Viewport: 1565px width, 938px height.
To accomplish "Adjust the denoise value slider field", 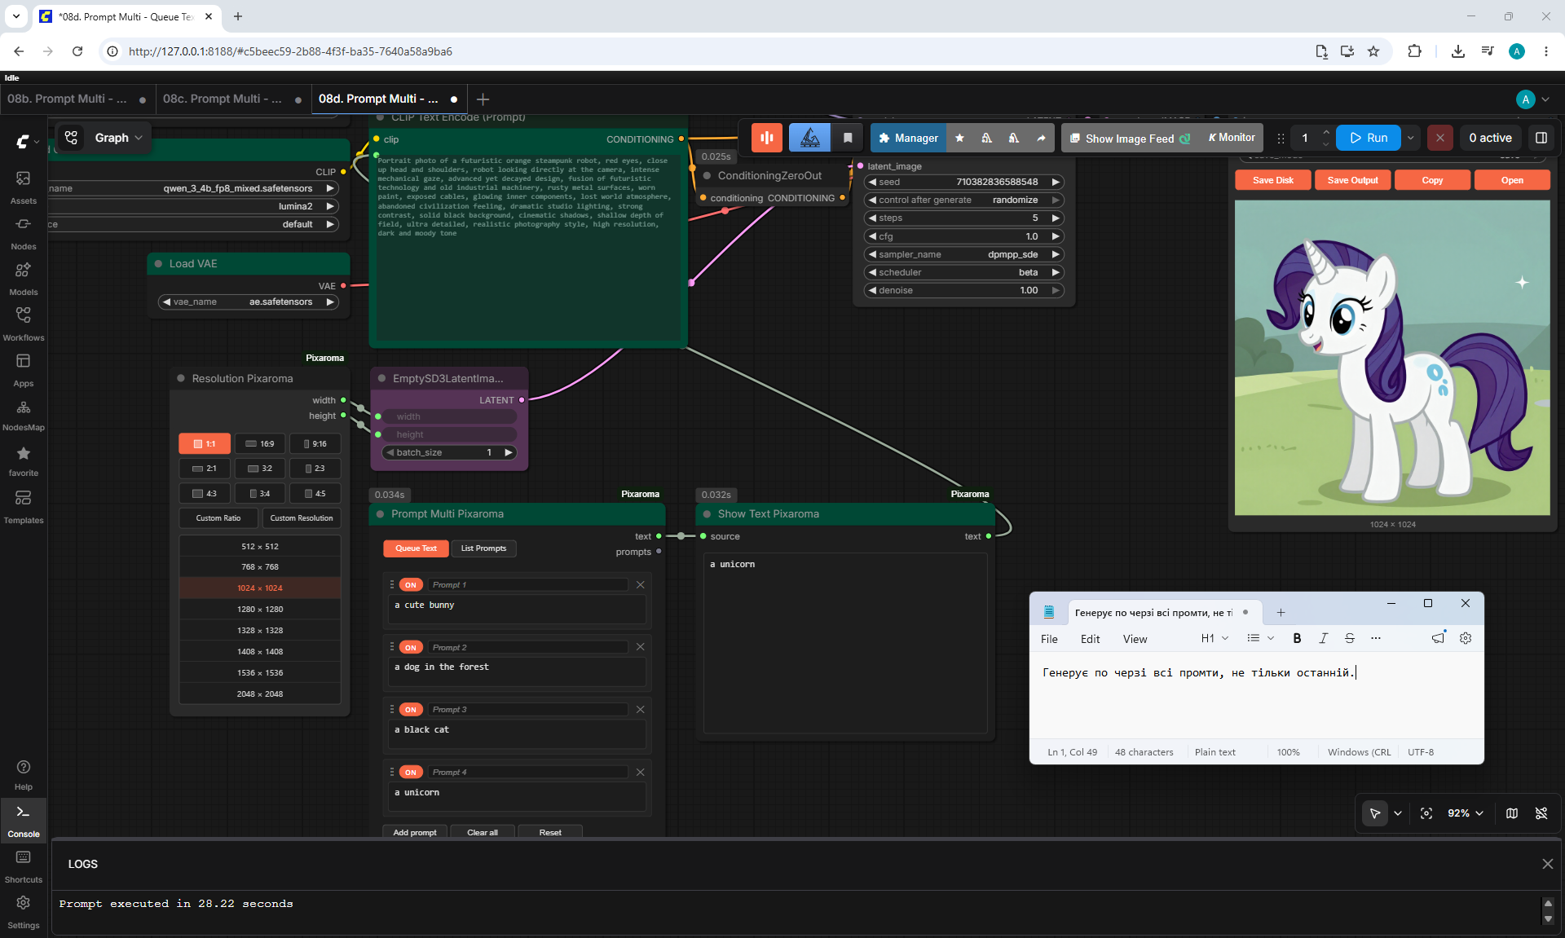I will coord(963,290).
